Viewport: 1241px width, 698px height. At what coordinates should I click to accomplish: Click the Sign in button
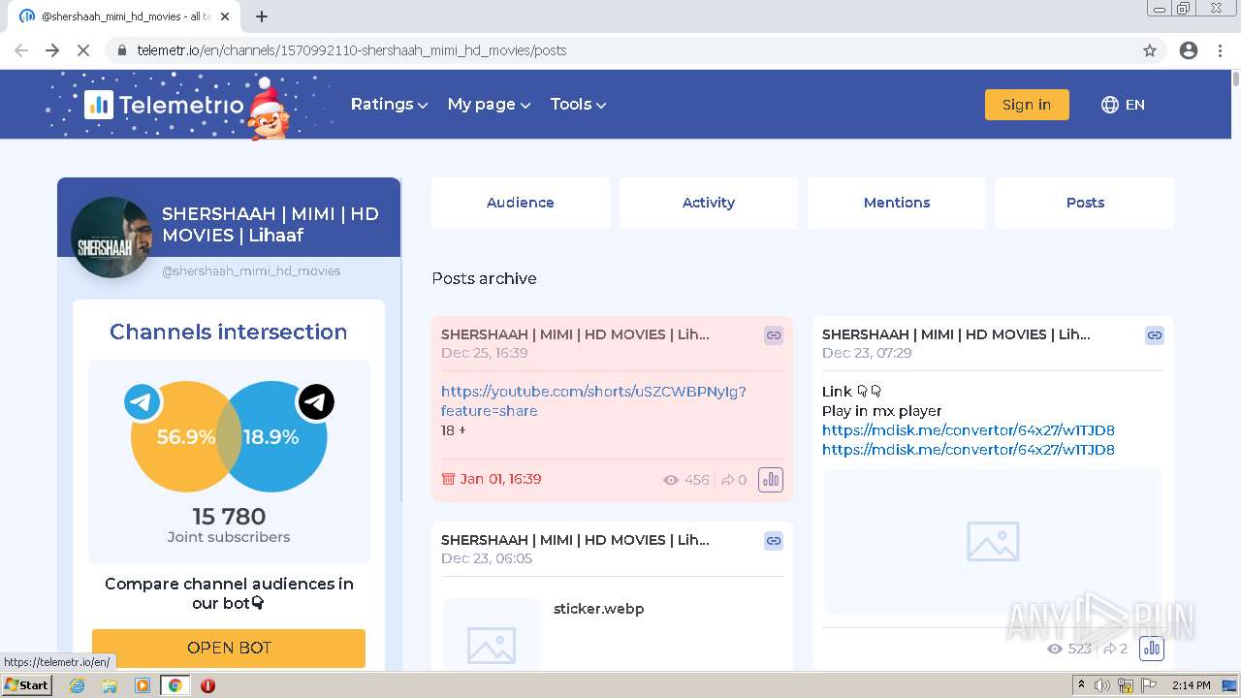[1027, 105]
